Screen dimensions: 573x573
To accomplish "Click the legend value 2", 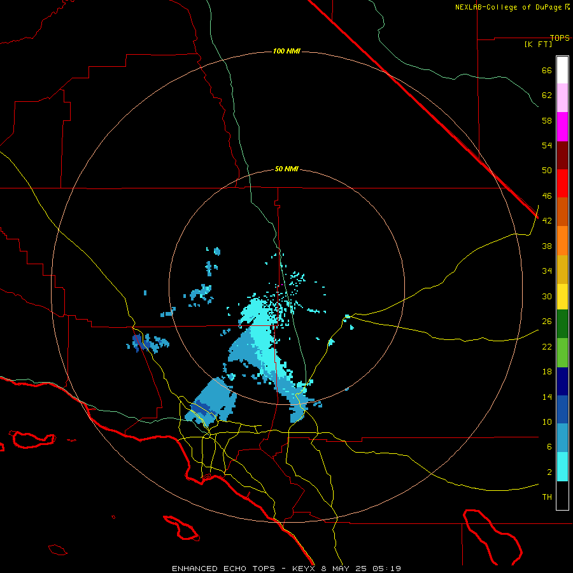I will point(549,472).
